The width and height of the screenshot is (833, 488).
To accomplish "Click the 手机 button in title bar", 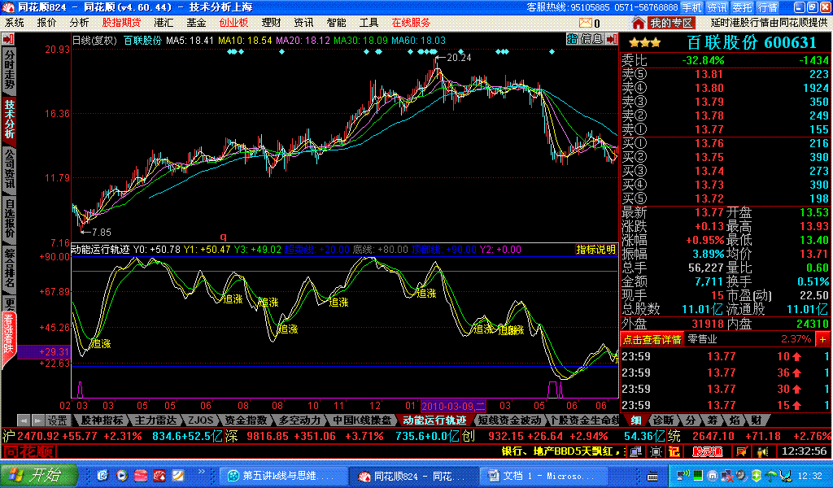I will click(x=691, y=7).
